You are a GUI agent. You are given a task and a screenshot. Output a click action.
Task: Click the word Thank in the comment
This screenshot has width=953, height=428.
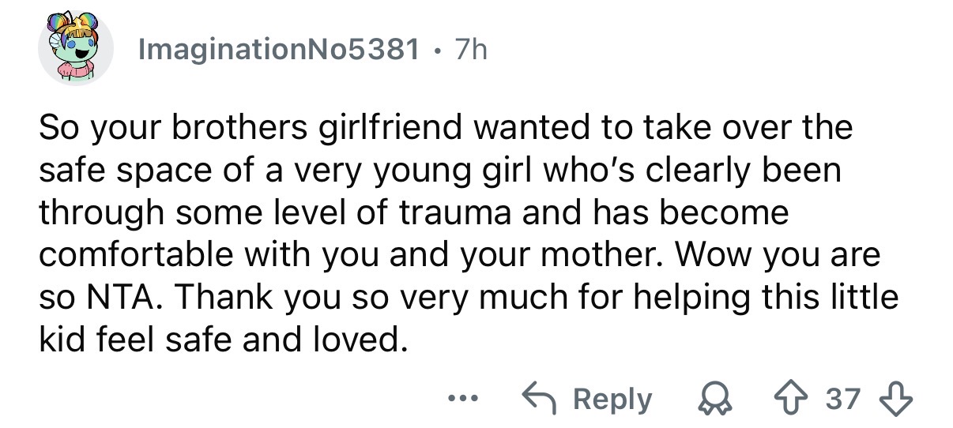pyautogui.click(x=227, y=298)
